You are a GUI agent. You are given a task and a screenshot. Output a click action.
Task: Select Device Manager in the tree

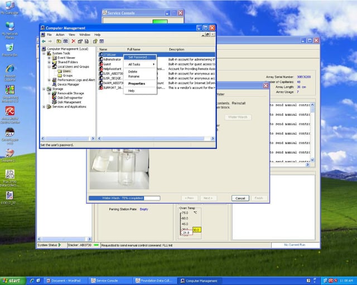66,84
